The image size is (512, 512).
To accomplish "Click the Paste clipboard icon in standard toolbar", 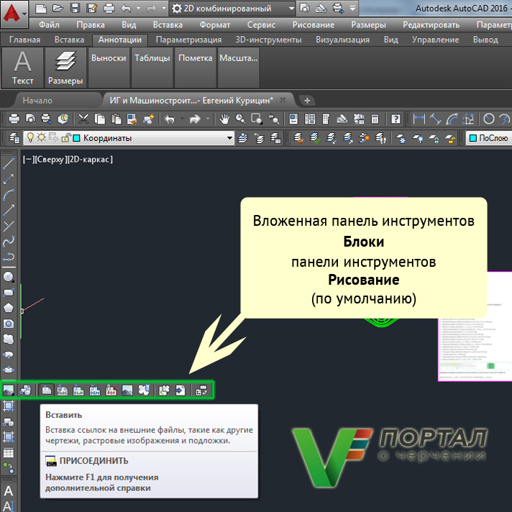I will 116,119.
